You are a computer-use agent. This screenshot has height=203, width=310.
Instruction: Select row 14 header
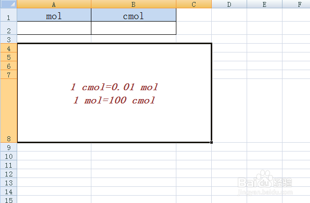(8, 191)
